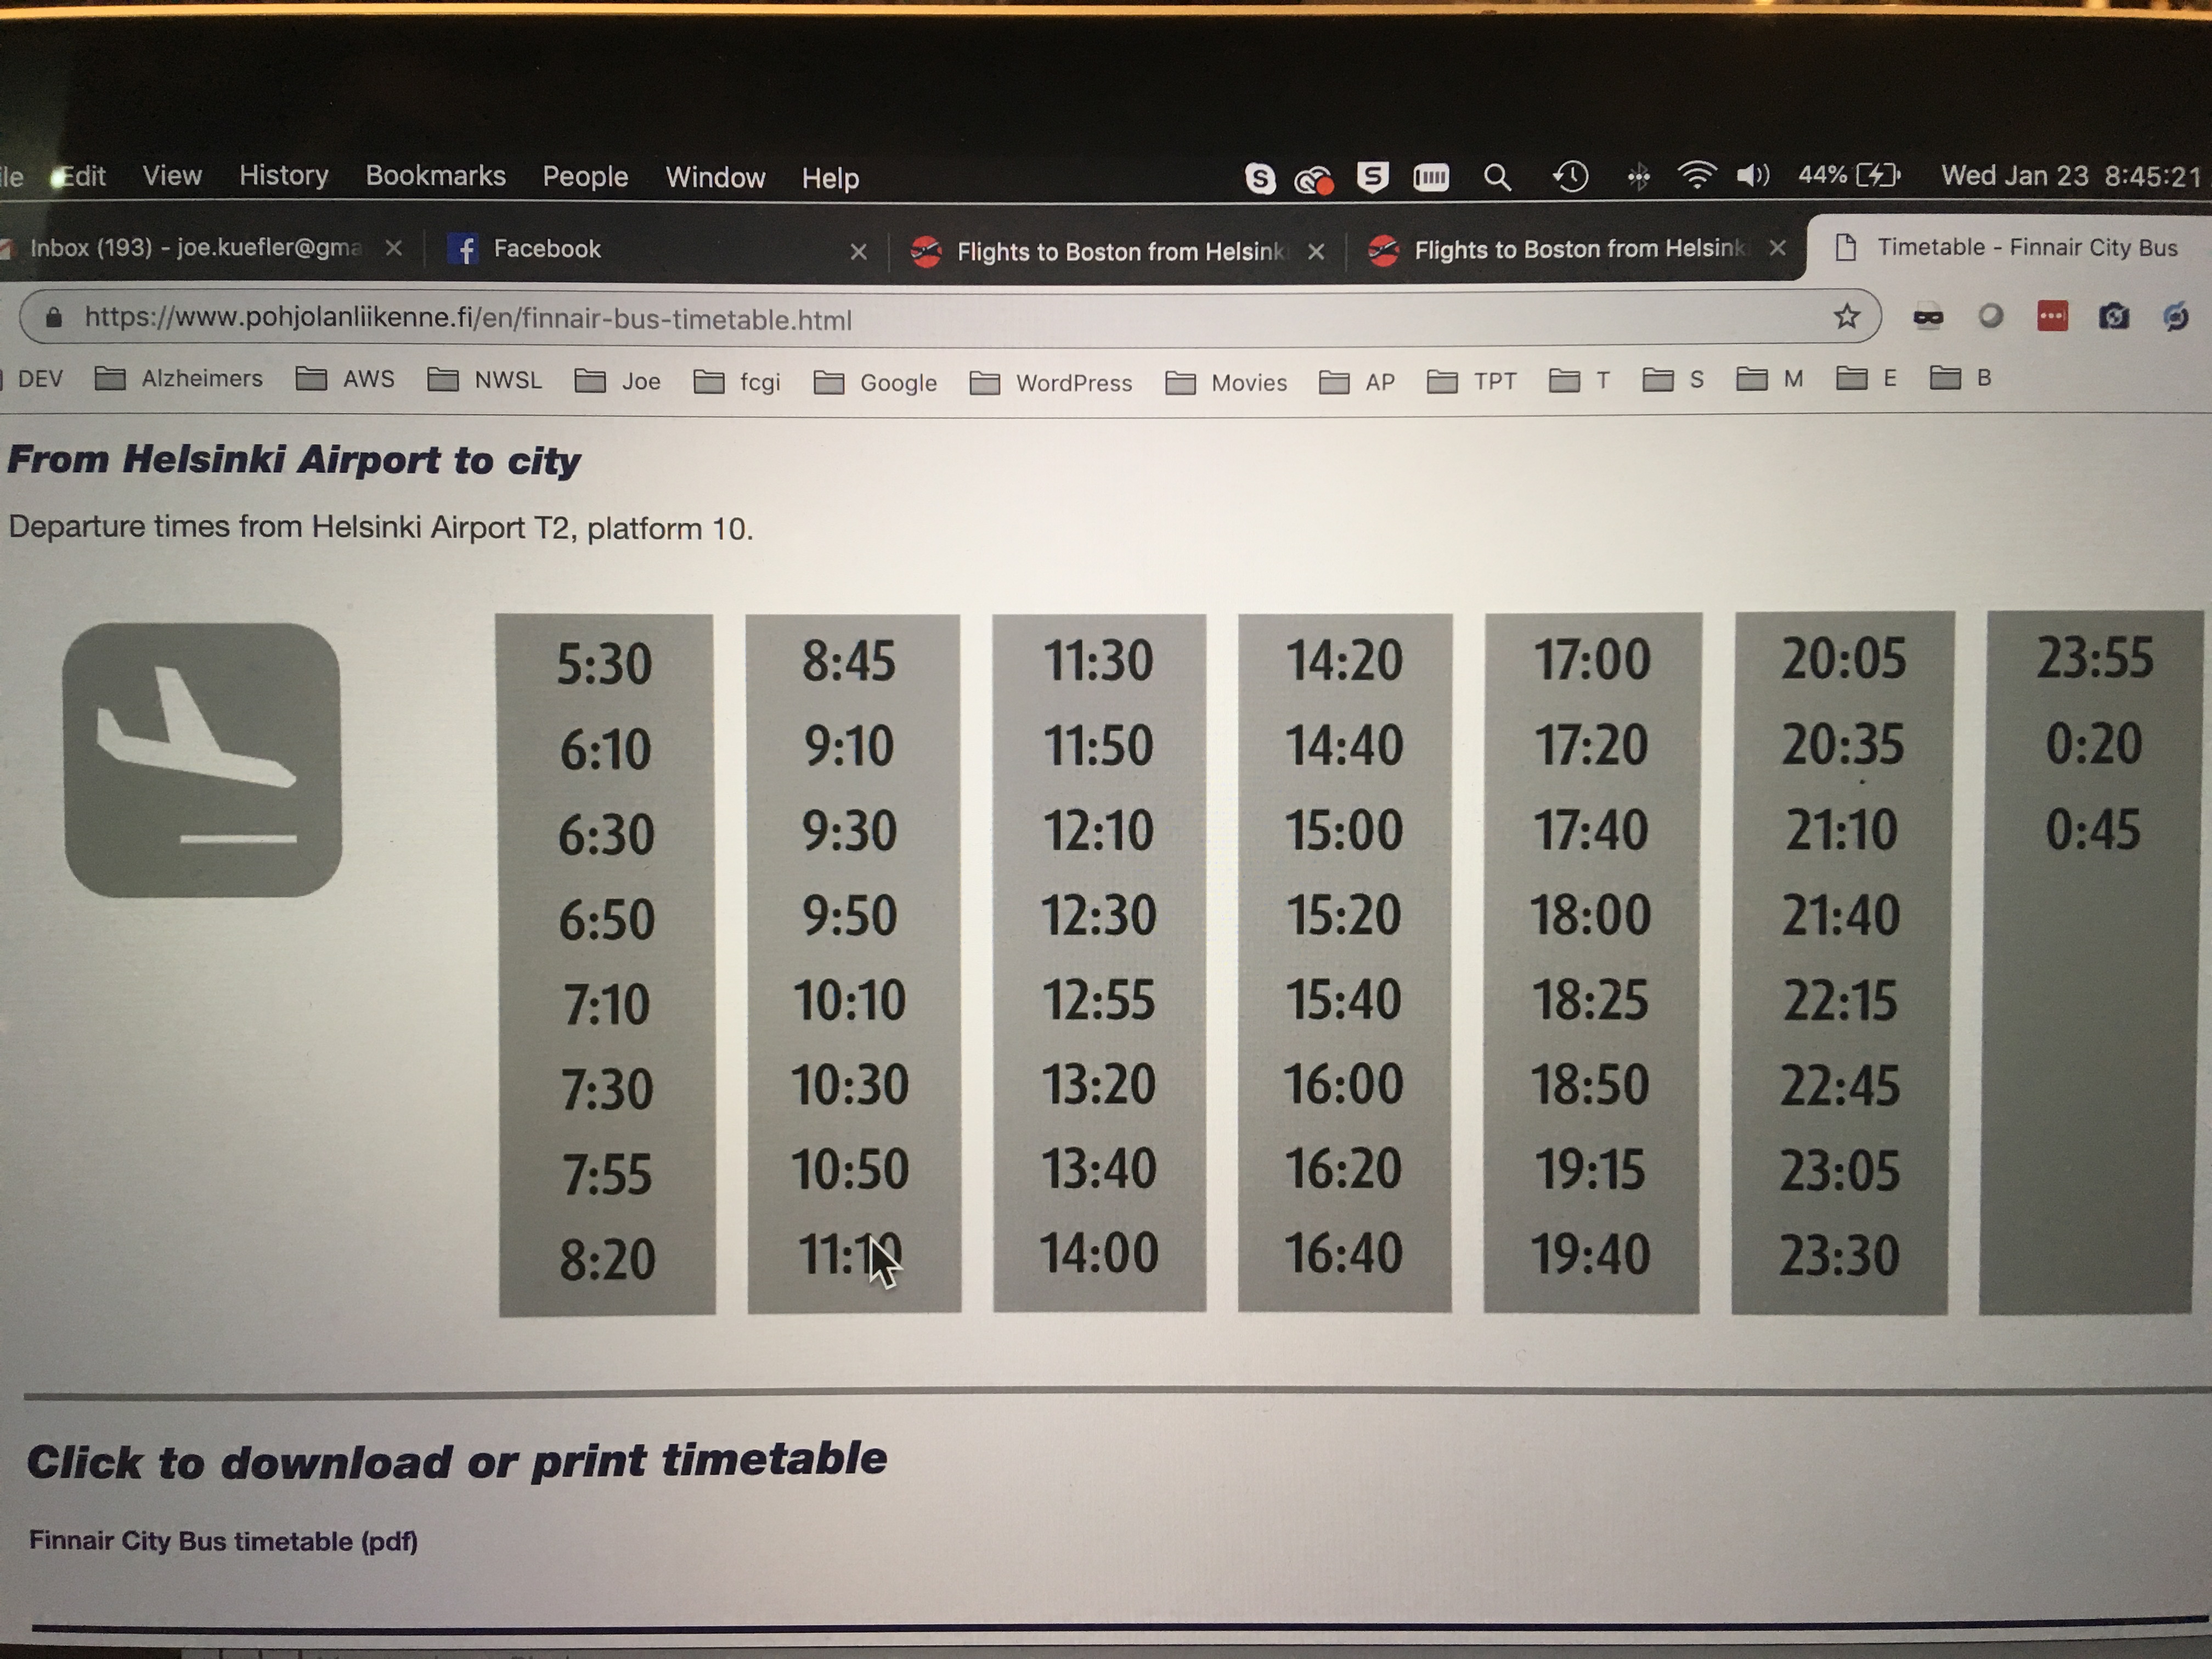Click the URL address bar field
The width and height of the screenshot is (2212, 1659).
(x=900, y=319)
